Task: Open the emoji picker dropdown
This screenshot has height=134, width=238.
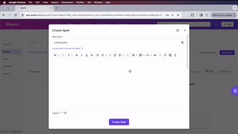Action: pos(134,55)
